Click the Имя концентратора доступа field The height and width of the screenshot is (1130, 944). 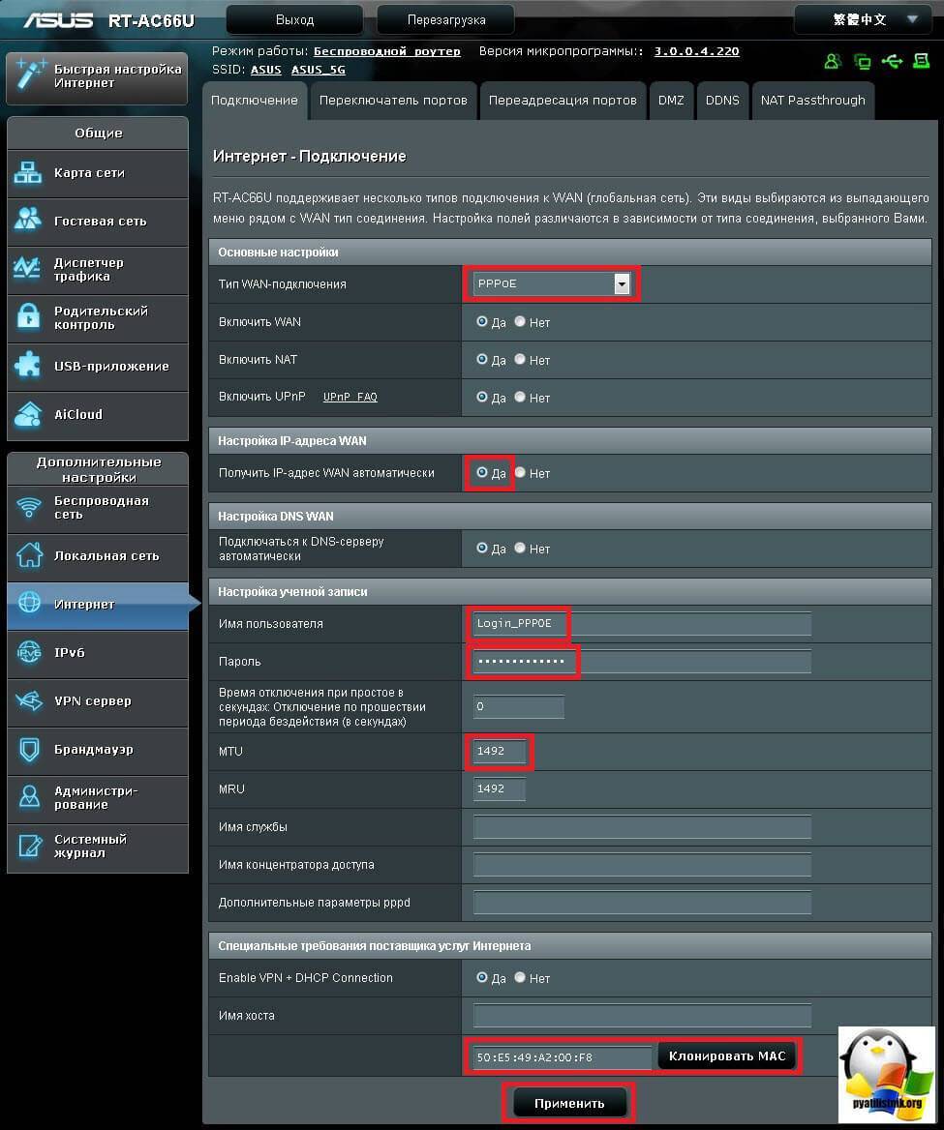642,864
